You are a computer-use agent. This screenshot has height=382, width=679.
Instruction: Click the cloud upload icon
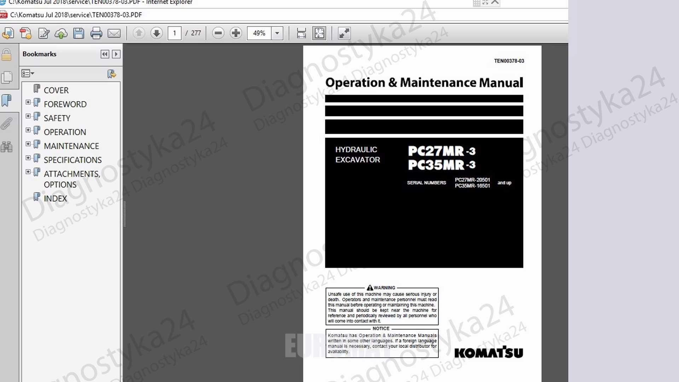pos(61,33)
